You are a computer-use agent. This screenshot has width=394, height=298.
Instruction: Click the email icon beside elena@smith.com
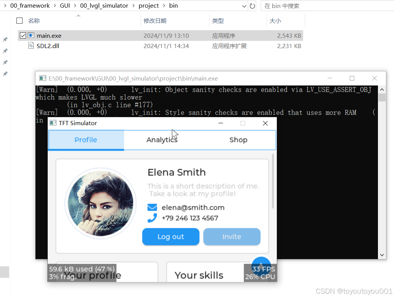point(152,207)
